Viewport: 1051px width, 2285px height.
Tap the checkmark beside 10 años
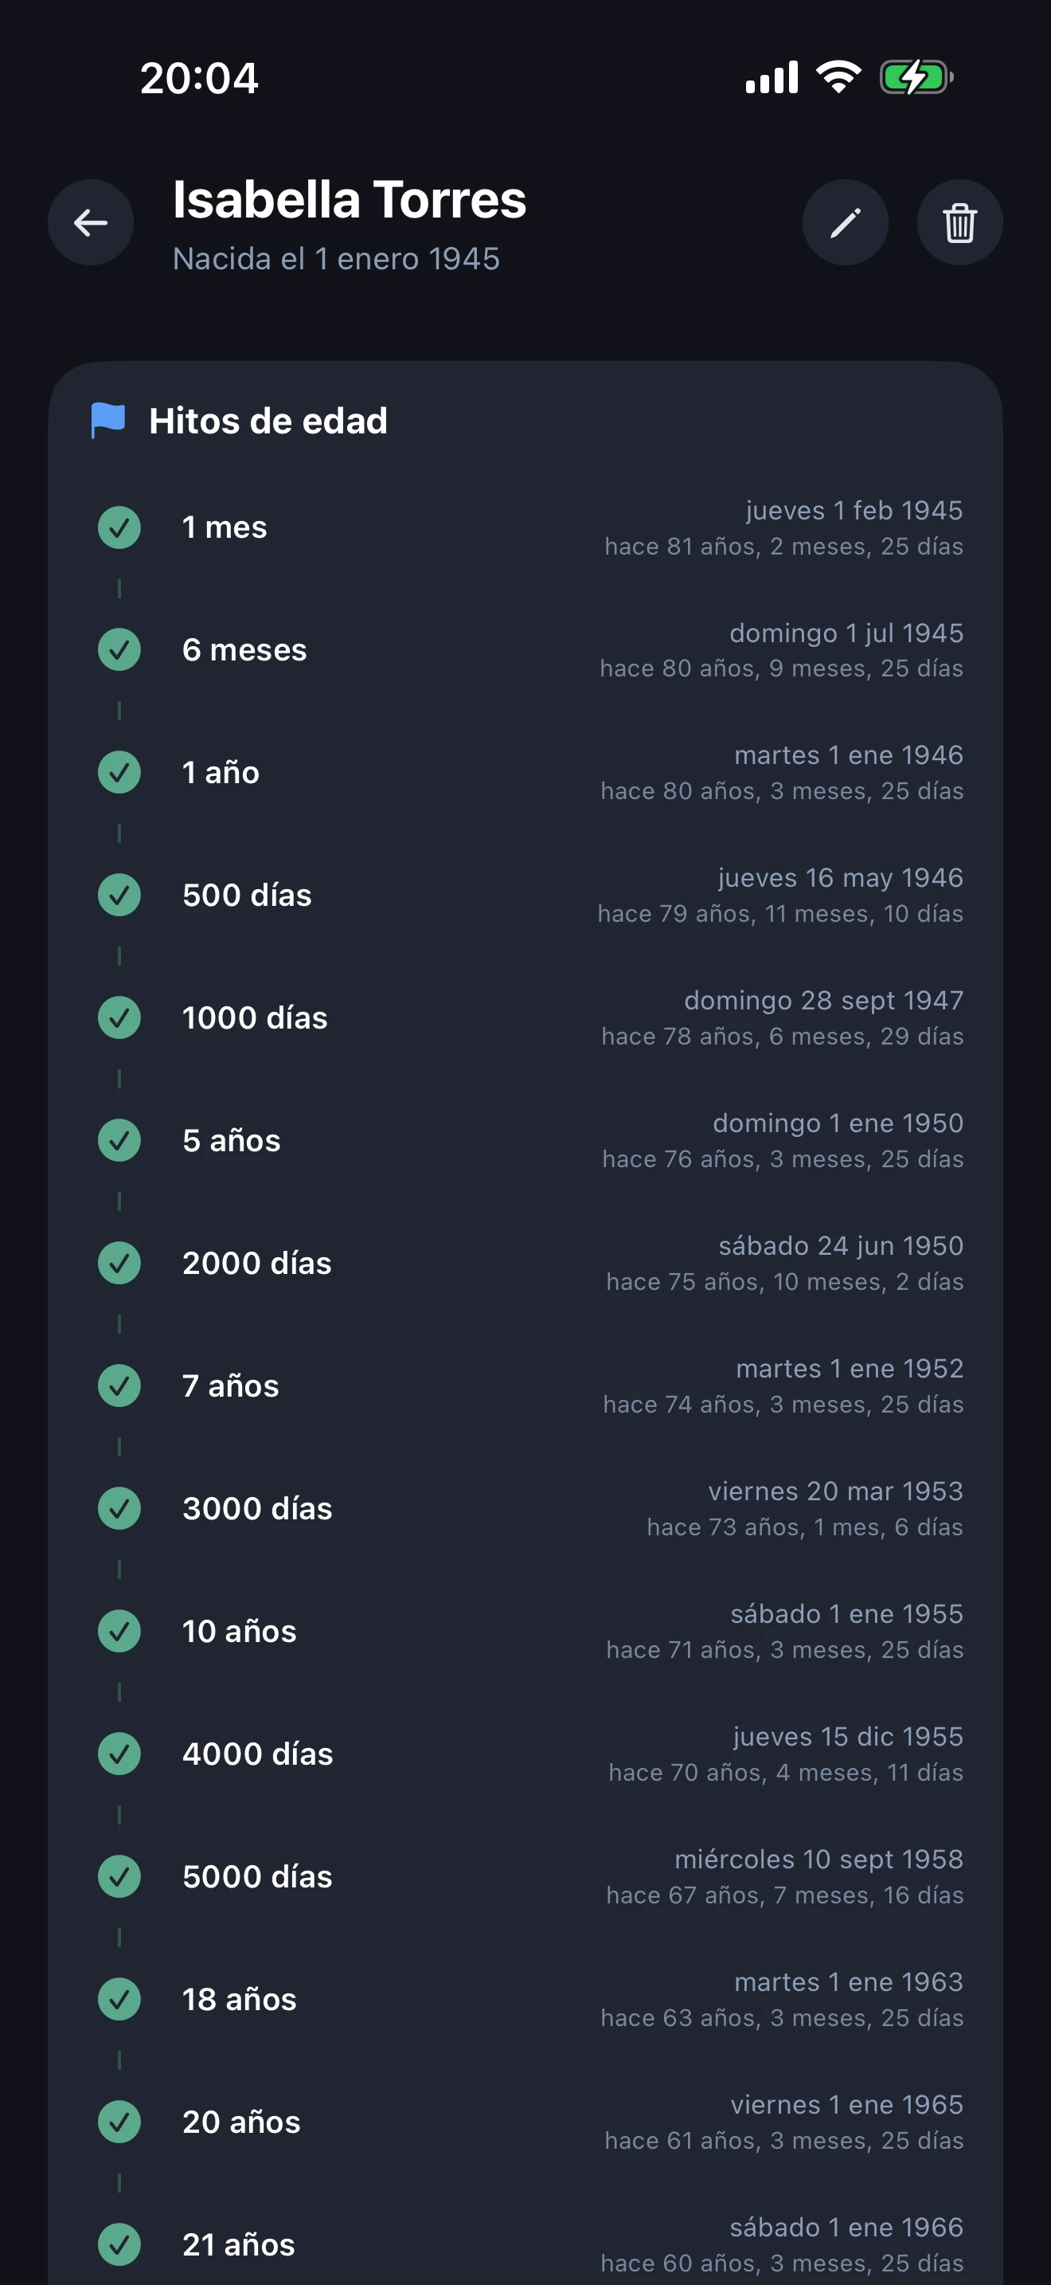click(119, 1631)
